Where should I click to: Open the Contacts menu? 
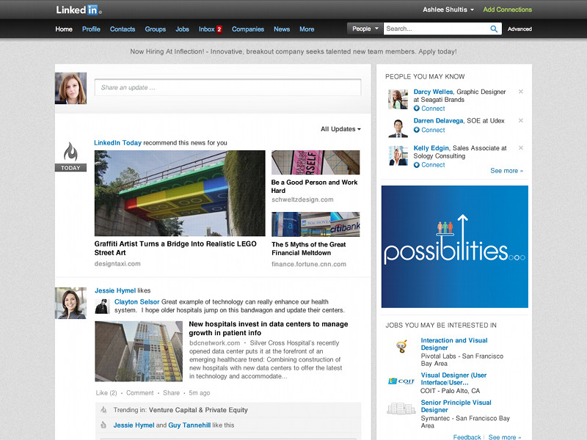[123, 29]
